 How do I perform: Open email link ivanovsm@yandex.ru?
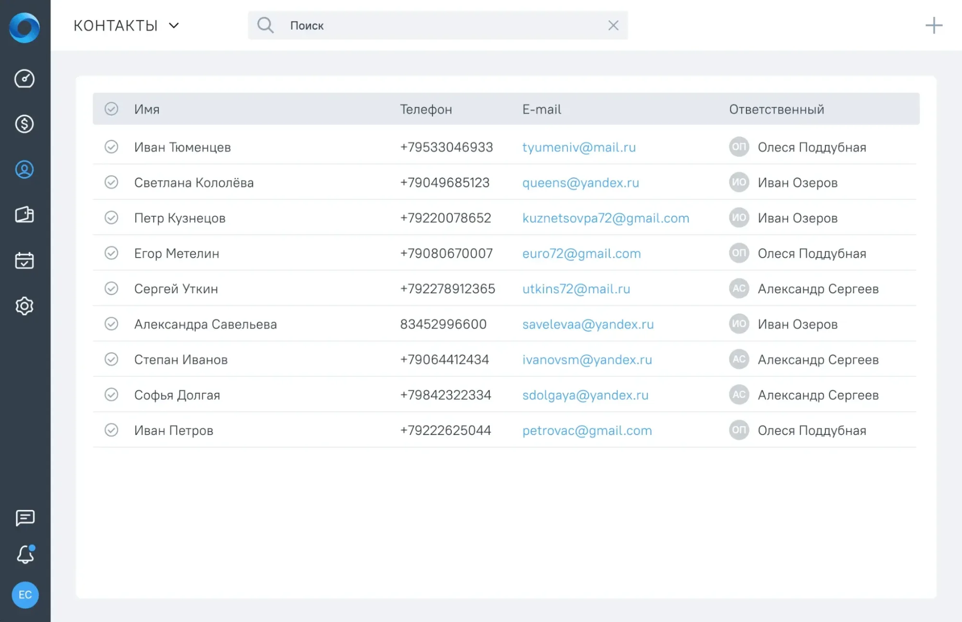coord(587,360)
